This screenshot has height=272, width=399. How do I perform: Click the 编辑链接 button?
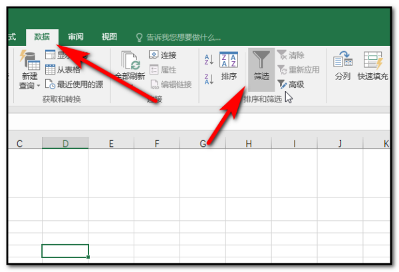click(x=171, y=84)
